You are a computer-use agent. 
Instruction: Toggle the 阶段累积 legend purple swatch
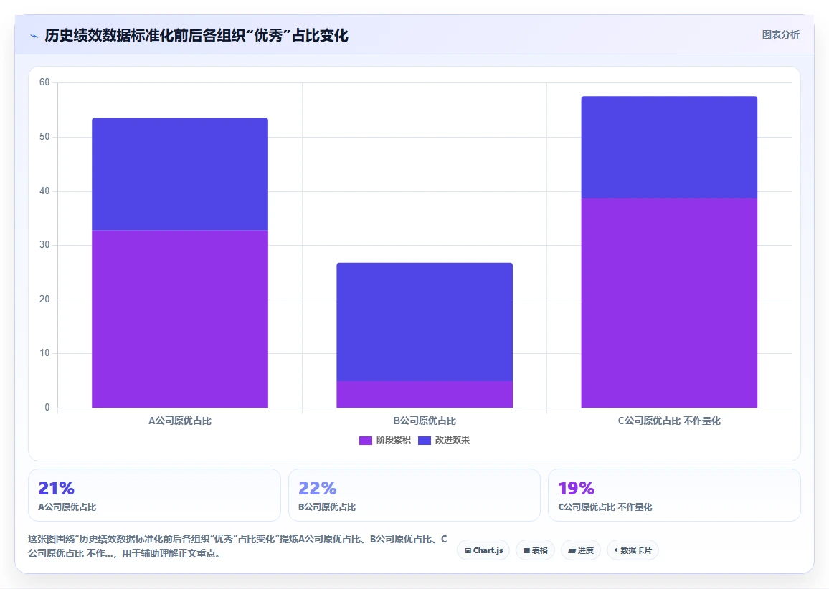[x=365, y=441]
